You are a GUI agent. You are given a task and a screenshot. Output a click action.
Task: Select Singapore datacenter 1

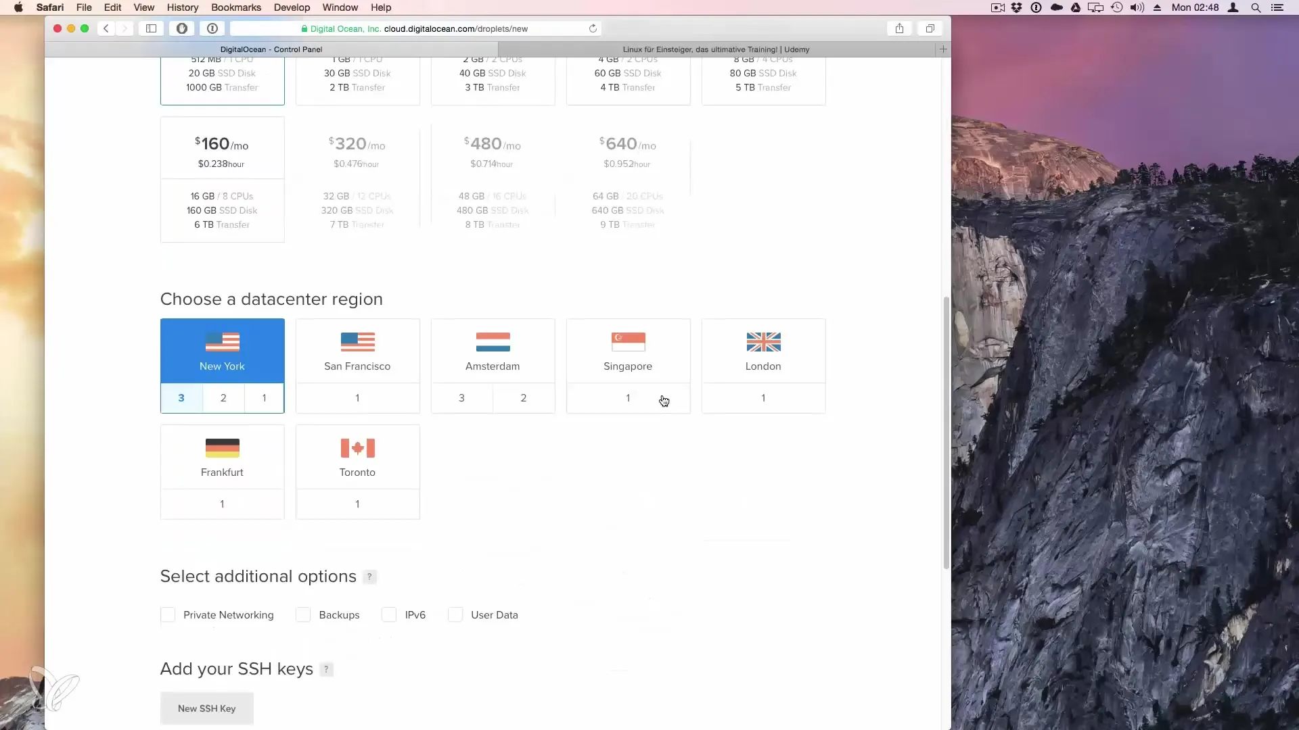[x=629, y=398]
